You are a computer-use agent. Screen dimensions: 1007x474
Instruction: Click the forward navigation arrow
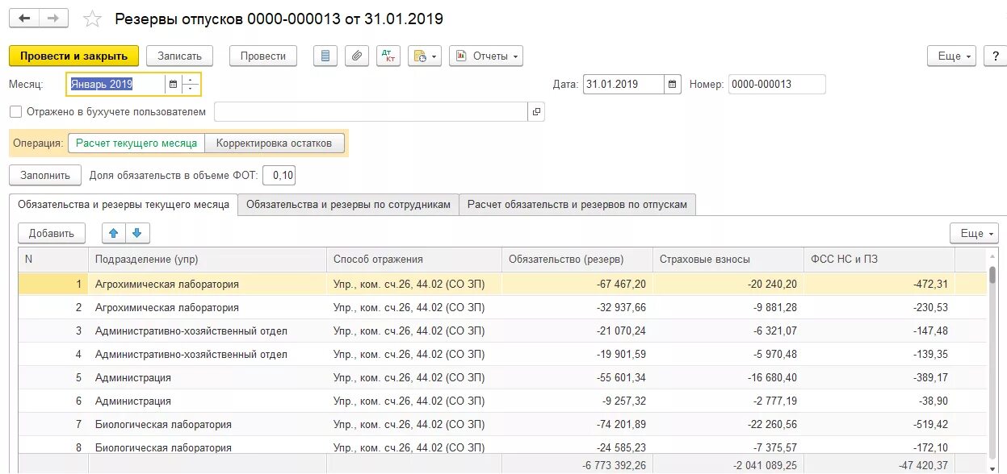tap(53, 19)
